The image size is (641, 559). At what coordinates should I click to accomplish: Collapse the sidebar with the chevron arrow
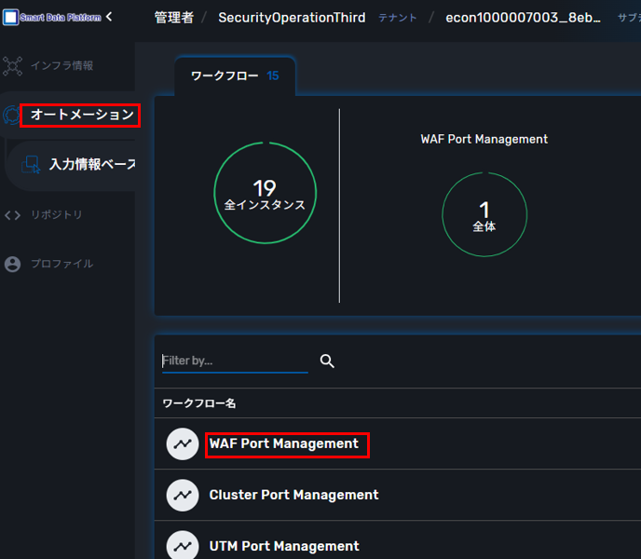pyautogui.click(x=109, y=17)
